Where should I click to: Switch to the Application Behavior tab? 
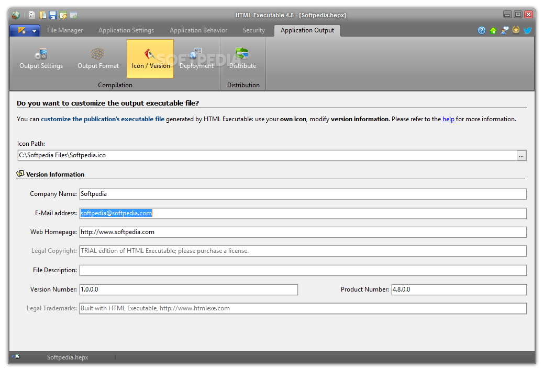[198, 30]
